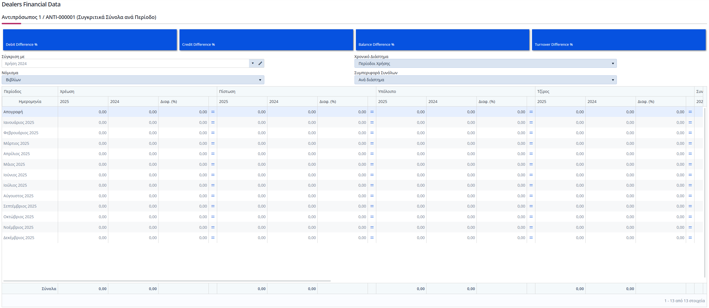The height and width of the screenshot is (308, 709).
Task: Click the Χρέωση equals icon in Αύγουστος 2025 row
Action: pyautogui.click(x=213, y=196)
